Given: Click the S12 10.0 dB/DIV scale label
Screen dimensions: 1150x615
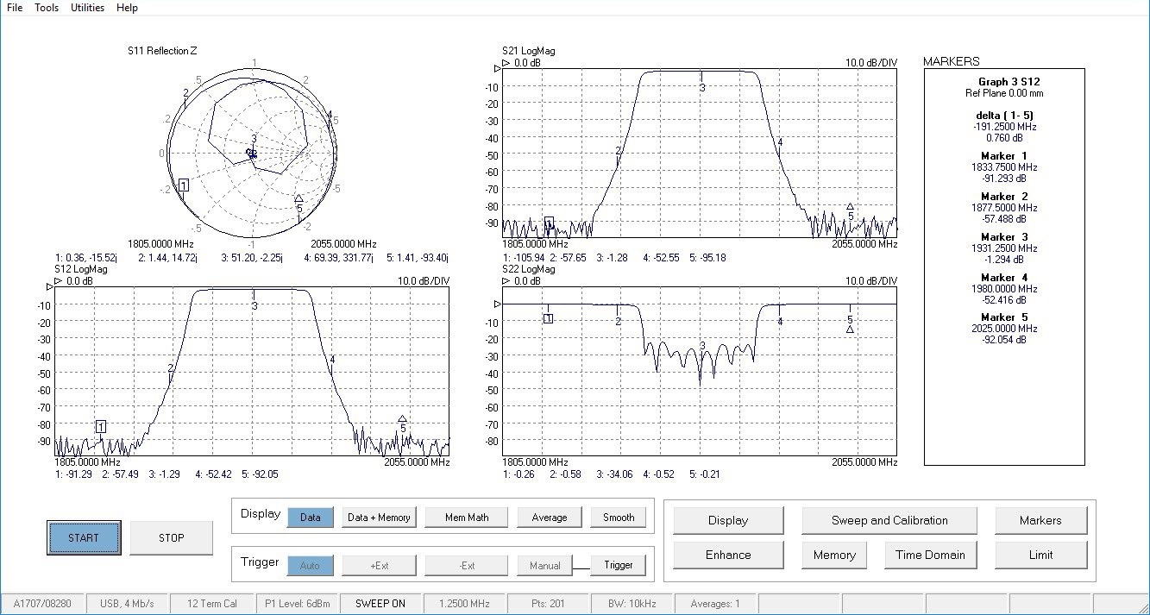Looking at the screenshot, I should click(424, 281).
